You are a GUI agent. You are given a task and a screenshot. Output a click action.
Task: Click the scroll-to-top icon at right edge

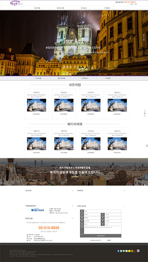click(x=147, y=145)
